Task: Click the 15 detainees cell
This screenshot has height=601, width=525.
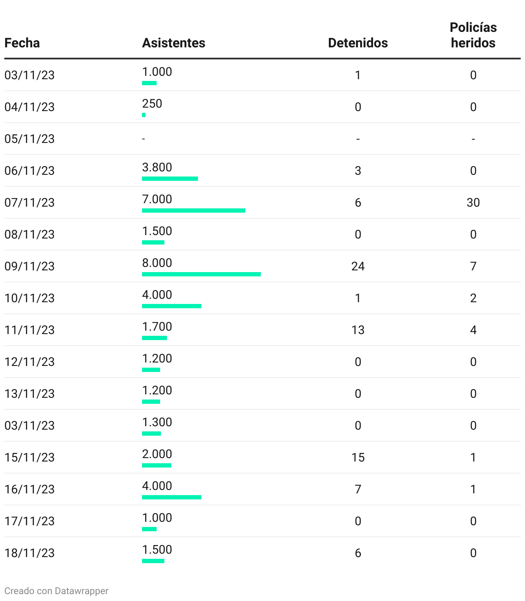Action: 358,457
